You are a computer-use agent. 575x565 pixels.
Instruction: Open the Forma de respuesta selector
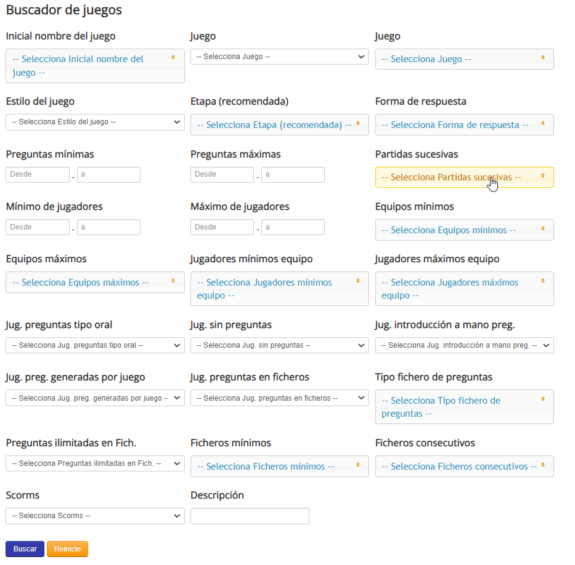click(x=464, y=125)
